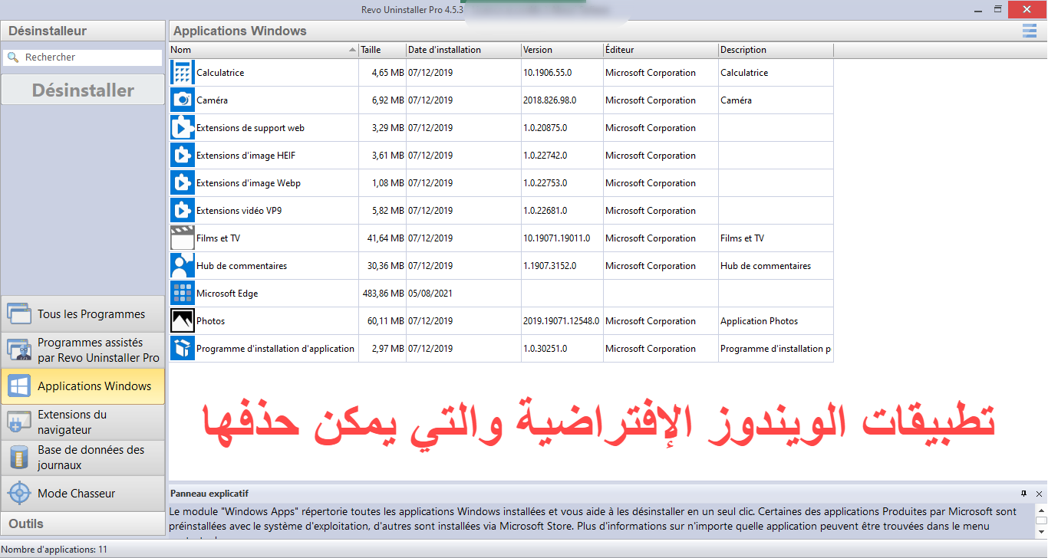This screenshot has width=1048, height=558.
Task: Click the Extensions vidéo VP9 icon
Action: tap(183, 211)
